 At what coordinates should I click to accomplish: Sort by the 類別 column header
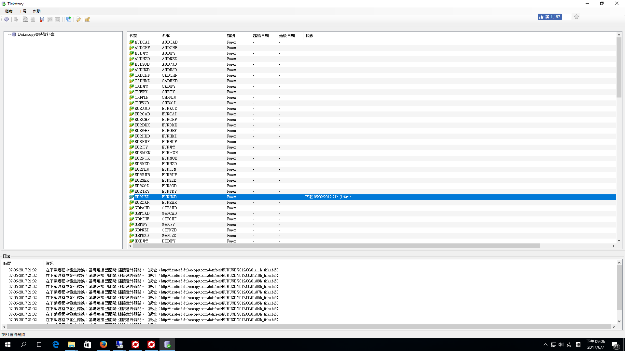click(x=238, y=36)
